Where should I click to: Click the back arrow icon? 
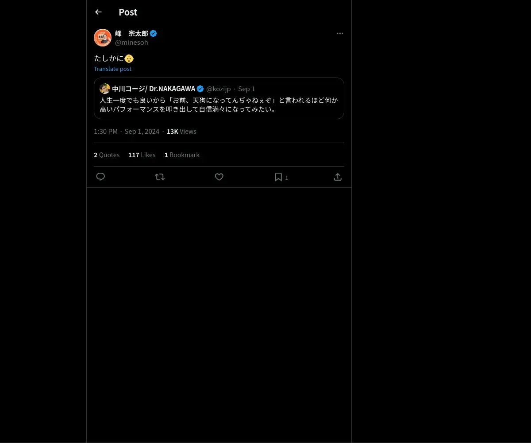[x=98, y=12]
